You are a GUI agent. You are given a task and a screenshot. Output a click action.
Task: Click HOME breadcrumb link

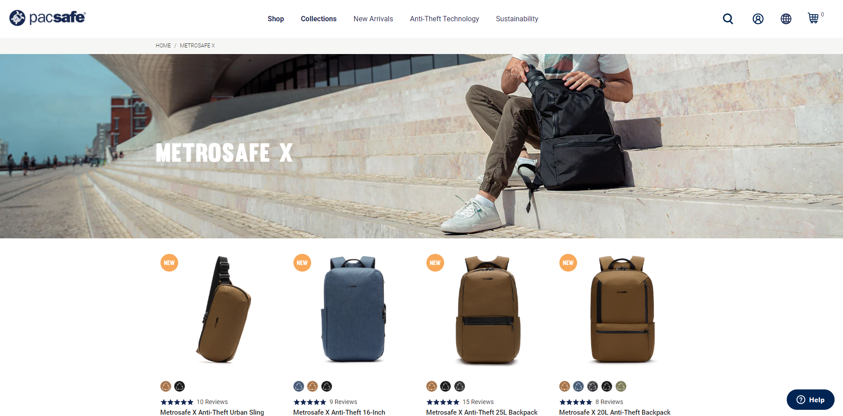163,46
